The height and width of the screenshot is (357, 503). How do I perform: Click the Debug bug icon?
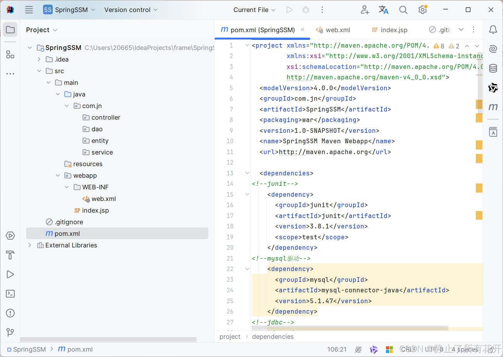pos(306,10)
